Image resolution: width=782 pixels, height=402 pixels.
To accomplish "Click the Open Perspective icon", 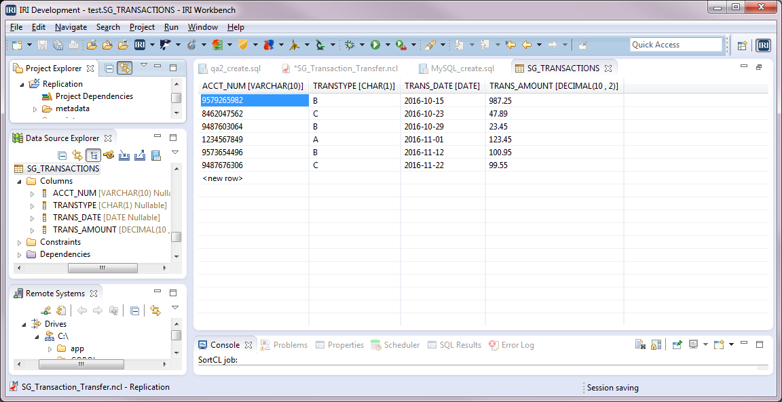I will pos(742,45).
